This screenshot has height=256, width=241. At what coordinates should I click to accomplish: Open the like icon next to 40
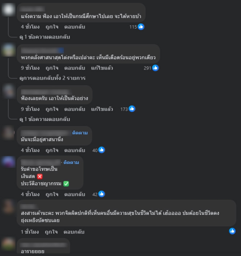point(101,150)
